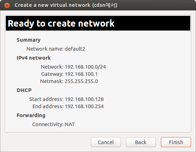The image size is (196, 152).
Task: Click 'Netmask: 255.255.255.0' value
Action: pos(69,81)
